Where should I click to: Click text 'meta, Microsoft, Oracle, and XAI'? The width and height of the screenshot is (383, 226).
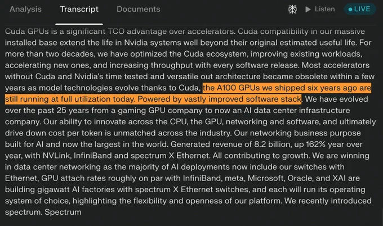[285, 178]
